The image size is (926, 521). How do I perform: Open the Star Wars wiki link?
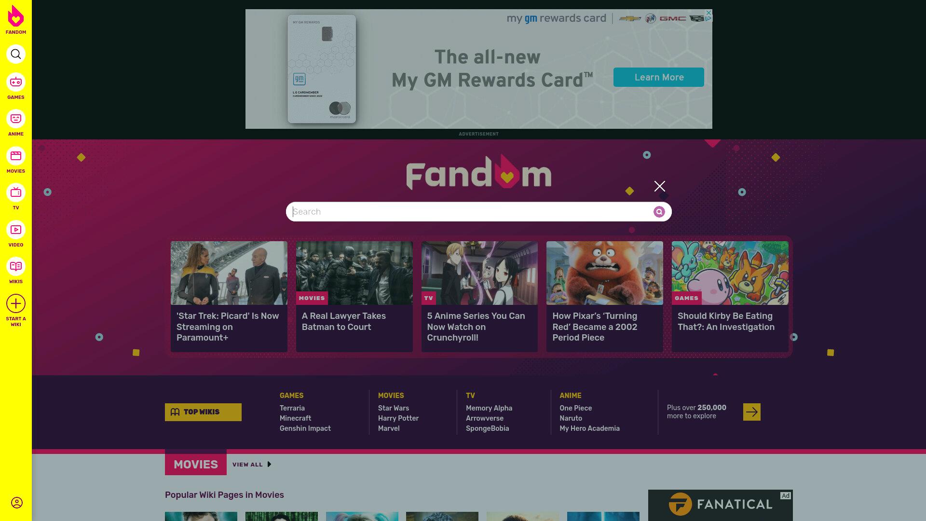tap(394, 408)
